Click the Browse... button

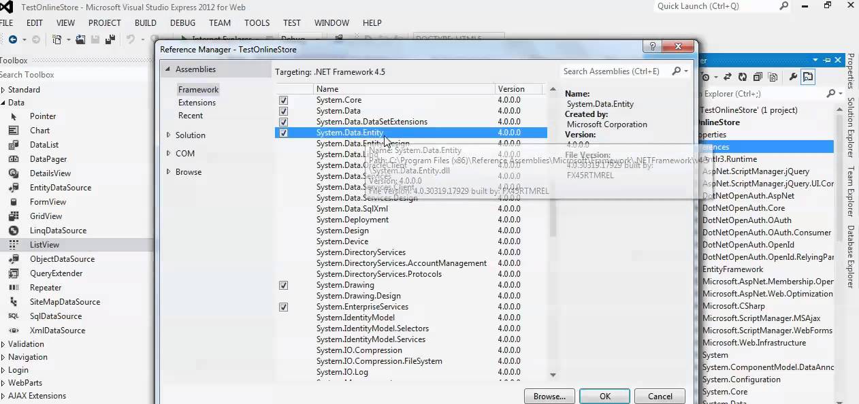(x=549, y=396)
